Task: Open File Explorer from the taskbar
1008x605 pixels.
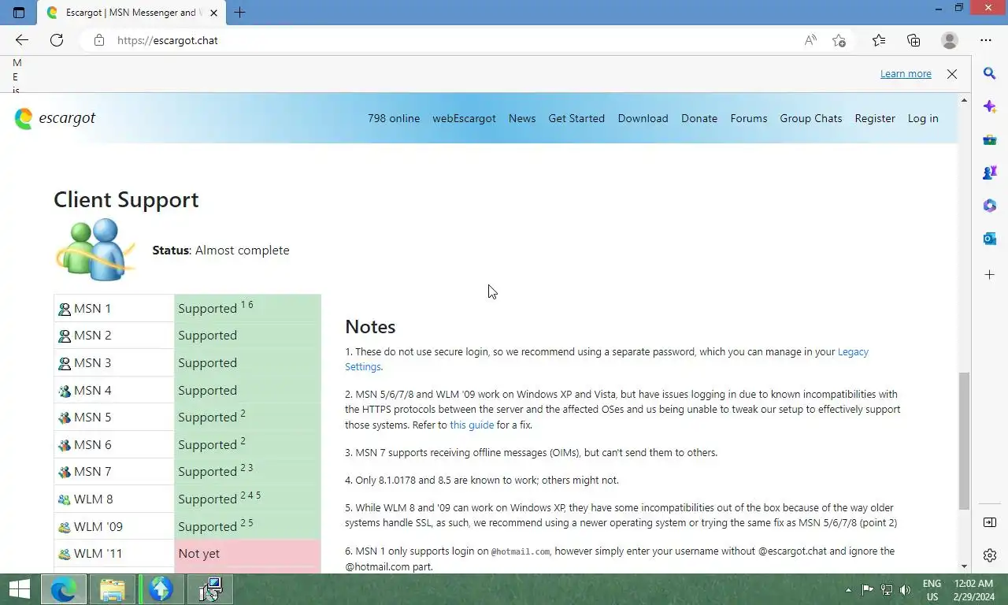Action: (113, 589)
